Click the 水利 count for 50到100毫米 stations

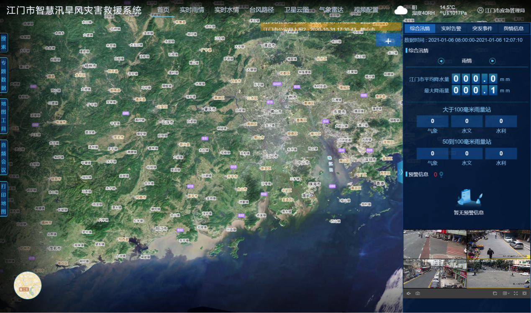point(501,154)
